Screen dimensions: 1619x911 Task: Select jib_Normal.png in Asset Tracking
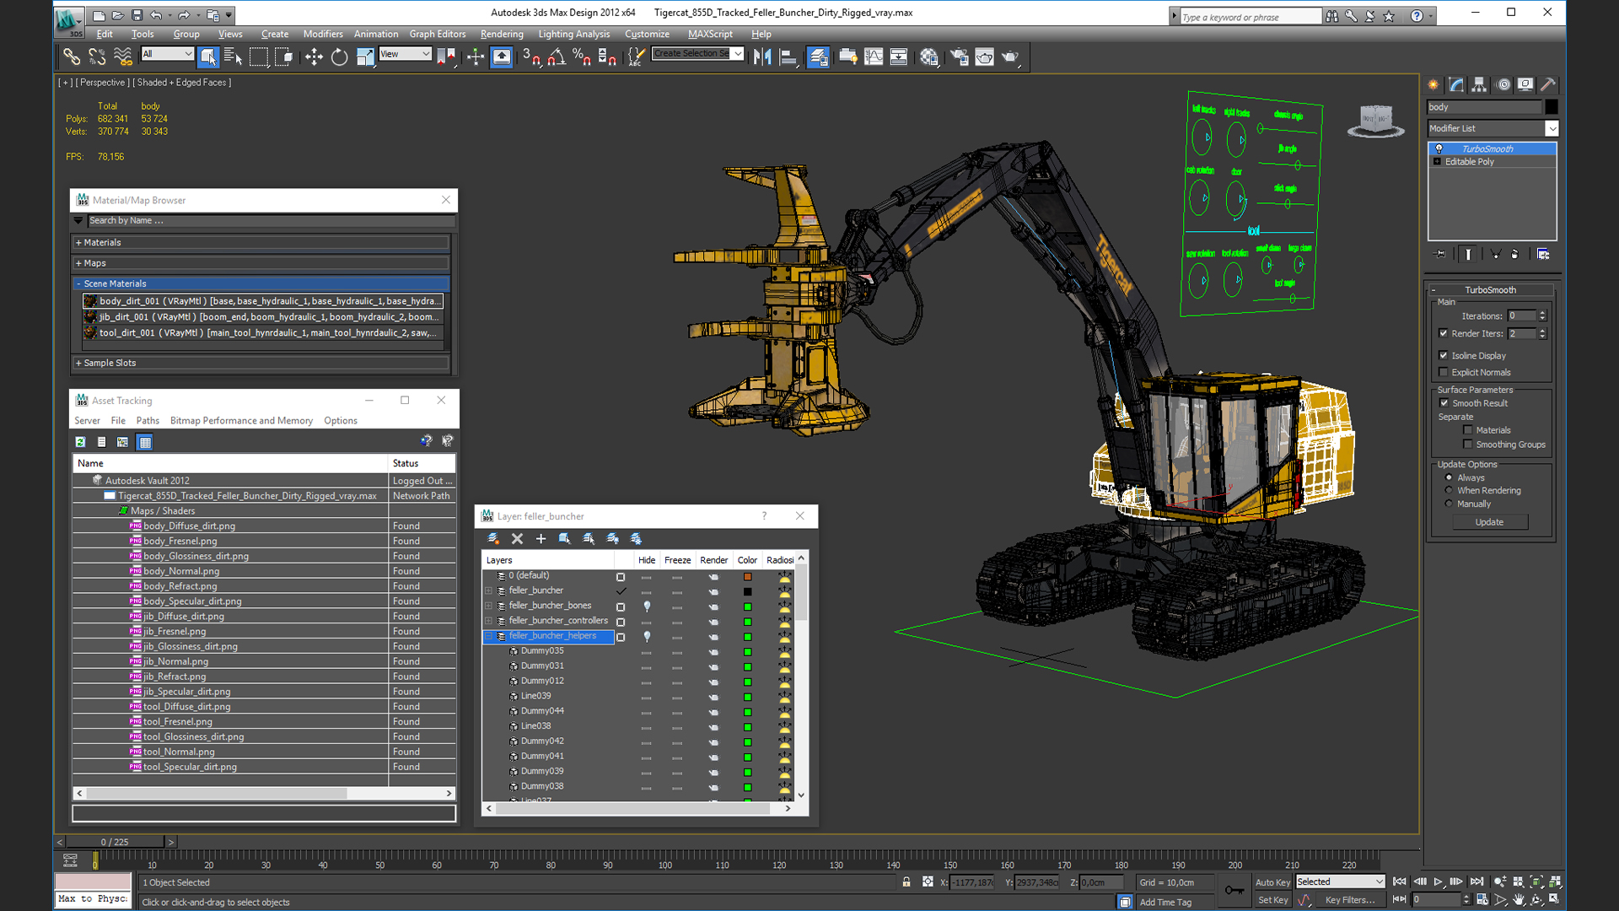click(x=175, y=661)
